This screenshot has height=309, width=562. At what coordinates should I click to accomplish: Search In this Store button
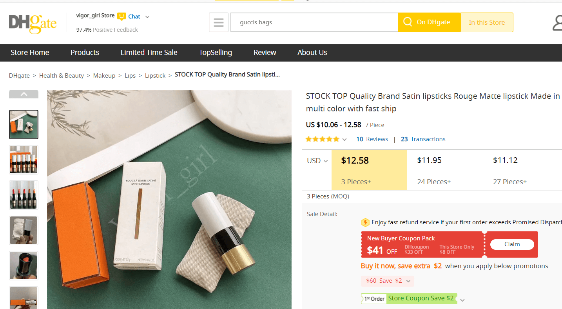(x=487, y=22)
